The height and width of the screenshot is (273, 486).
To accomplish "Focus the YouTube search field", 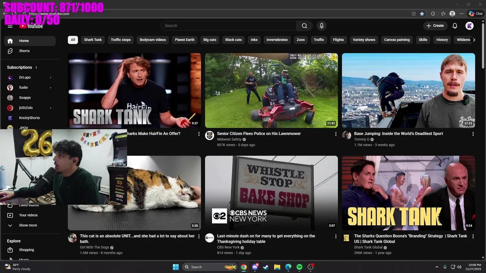I will [229, 26].
